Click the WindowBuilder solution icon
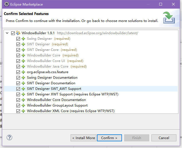The width and height of the screenshot is (182, 148). click(18, 33)
